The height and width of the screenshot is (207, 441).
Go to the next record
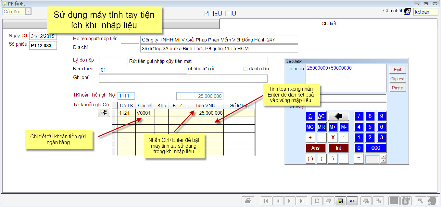coord(289,201)
